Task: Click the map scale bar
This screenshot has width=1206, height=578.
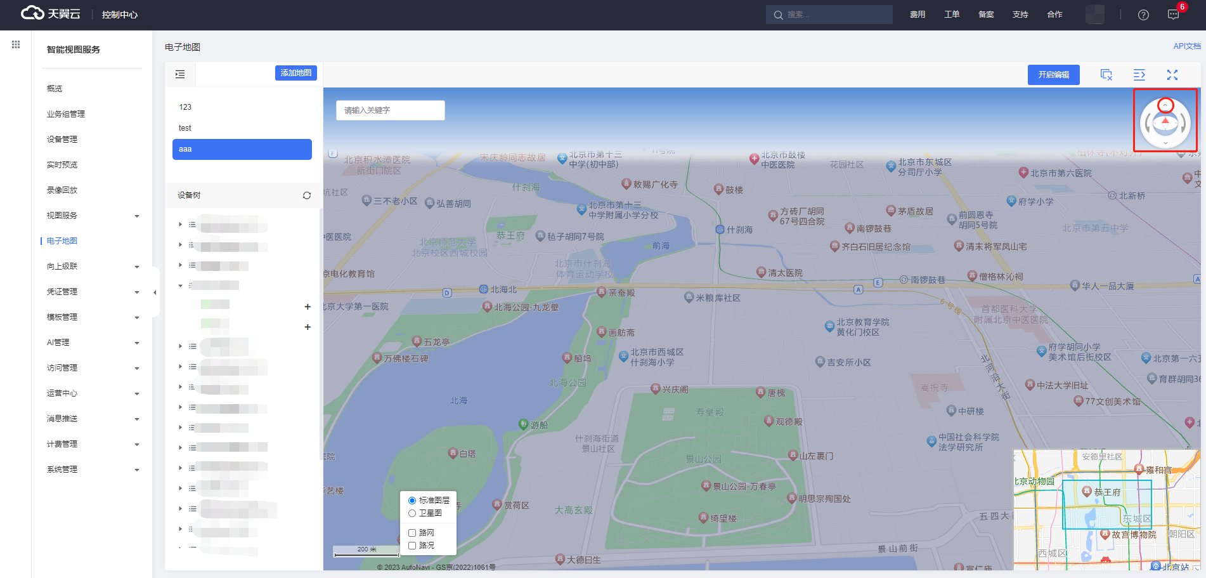Action: click(366, 551)
